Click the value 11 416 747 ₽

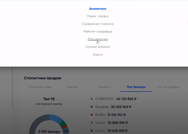(x=116, y=115)
